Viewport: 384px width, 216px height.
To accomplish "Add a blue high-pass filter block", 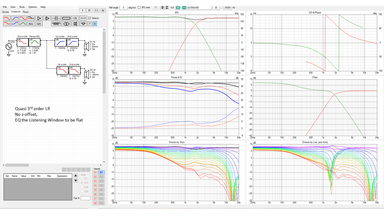I will tap(15, 18).
